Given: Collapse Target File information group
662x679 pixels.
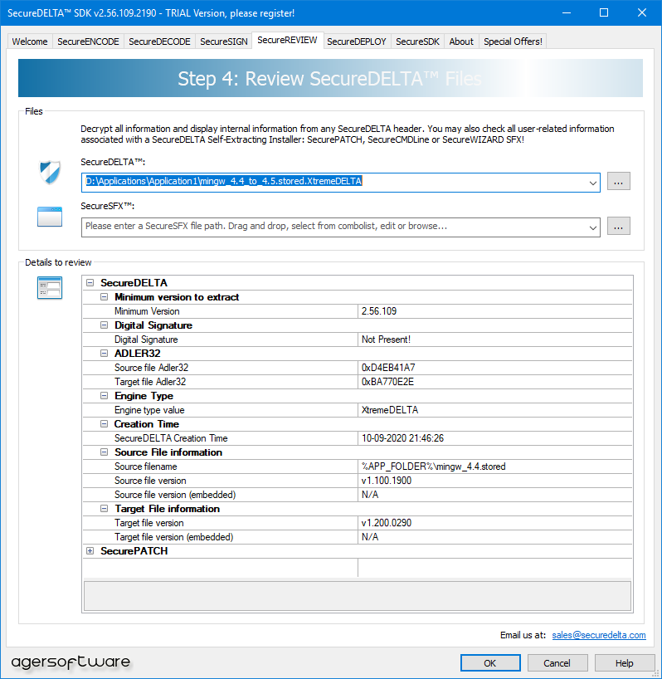Looking at the screenshot, I should pyautogui.click(x=104, y=509).
